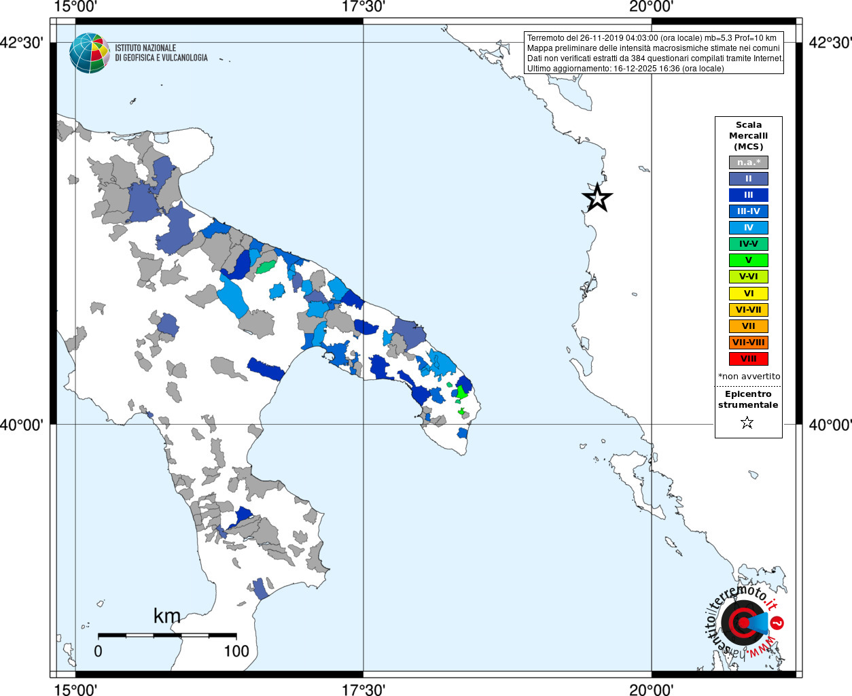This screenshot has height=696, width=852.
Task: Click the 'Terremoto del 26-11-2019' info line
Action: 652,38
